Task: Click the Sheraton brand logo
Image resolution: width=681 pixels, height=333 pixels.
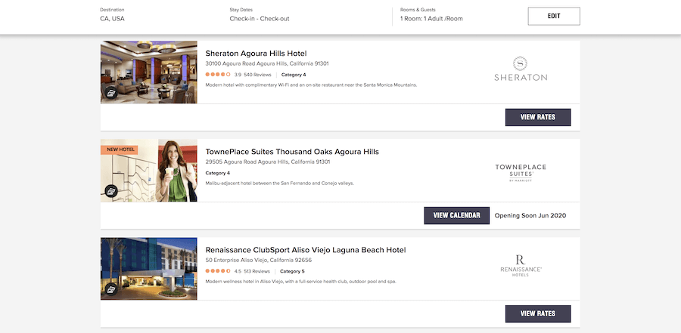Action: (x=520, y=69)
